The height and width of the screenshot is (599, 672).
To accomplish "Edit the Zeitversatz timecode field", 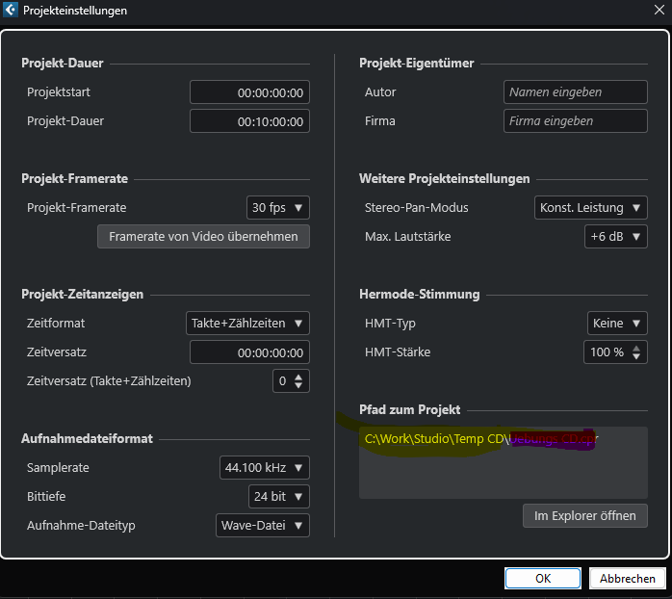I will 249,352.
